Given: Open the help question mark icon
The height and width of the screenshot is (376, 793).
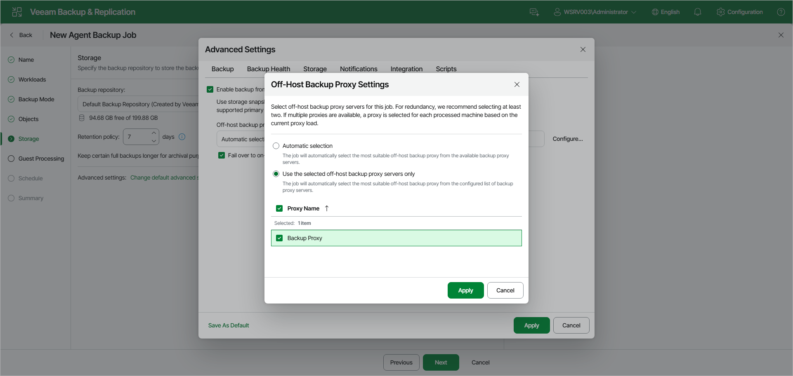Looking at the screenshot, I should [781, 12].
